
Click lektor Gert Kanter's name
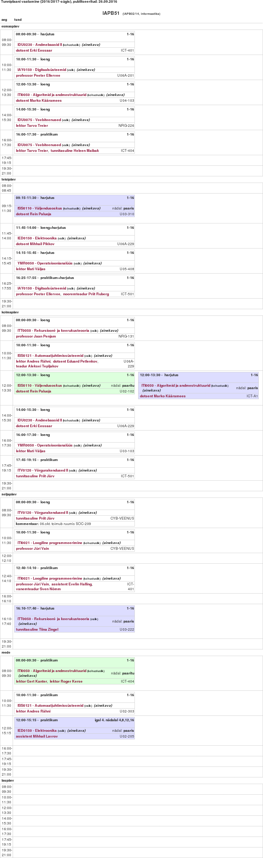tap(32, 681)
